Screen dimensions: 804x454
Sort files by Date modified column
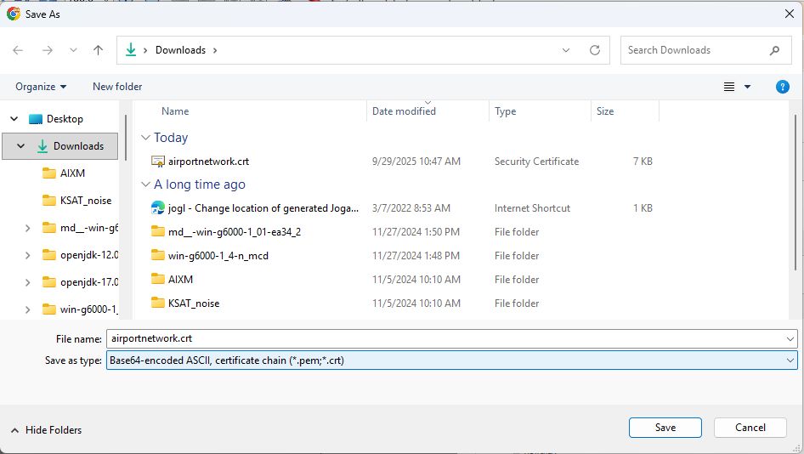[x=404, y=111]
